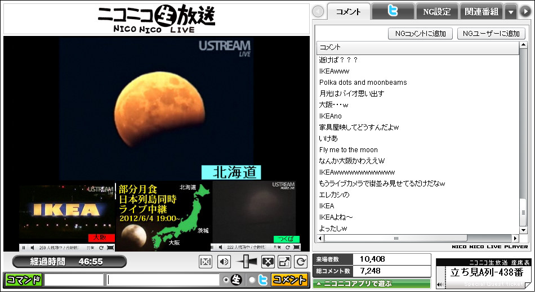The image size is (535, 292).
Task: Go to the previous tab with the round left arrow
Action: click(318, 12)
